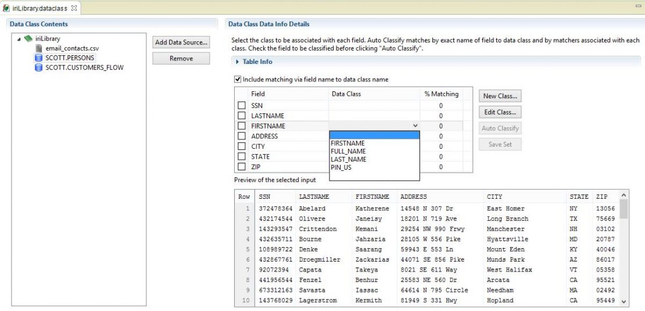
Task: Click the CITY preview column header
Action: click(525, 196)
